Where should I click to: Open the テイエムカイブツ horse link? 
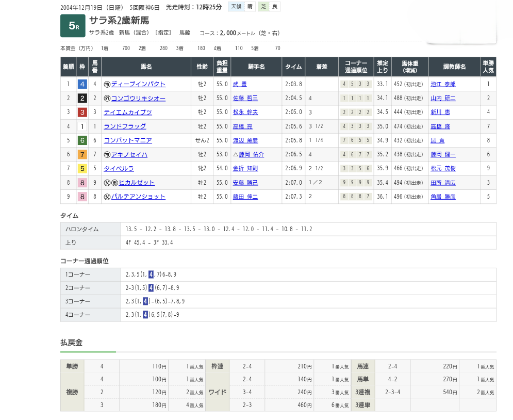(x=128, y=112)
